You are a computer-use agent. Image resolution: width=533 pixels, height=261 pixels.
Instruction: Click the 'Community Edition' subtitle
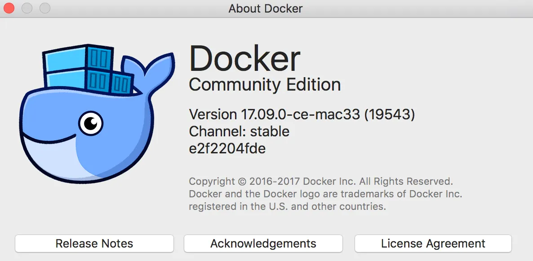[x=265, y=85]
